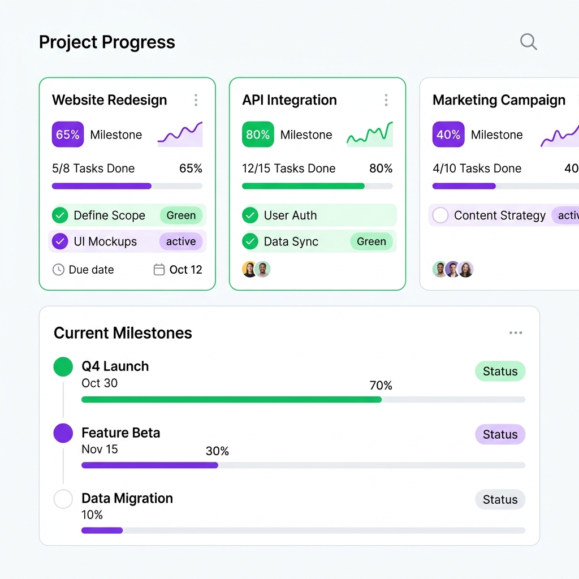Click Status pill for Feature Beta
Screen dimensions: 579x579
500,434
